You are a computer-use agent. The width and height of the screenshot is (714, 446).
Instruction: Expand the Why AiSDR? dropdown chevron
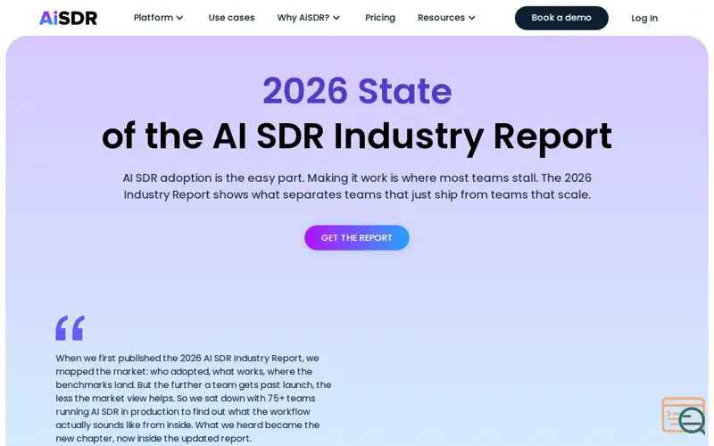[336, 18]
